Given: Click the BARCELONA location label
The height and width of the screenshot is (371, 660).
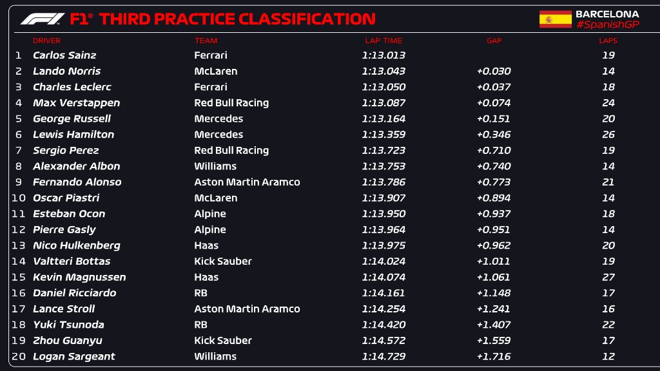Looking at the screenshot, I should (607, 14).
